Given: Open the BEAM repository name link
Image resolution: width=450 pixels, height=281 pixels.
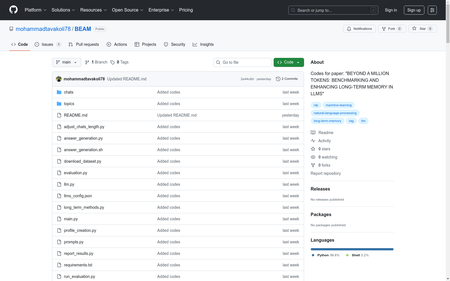Looking at the screenshot, I should [x=83, y=29].
